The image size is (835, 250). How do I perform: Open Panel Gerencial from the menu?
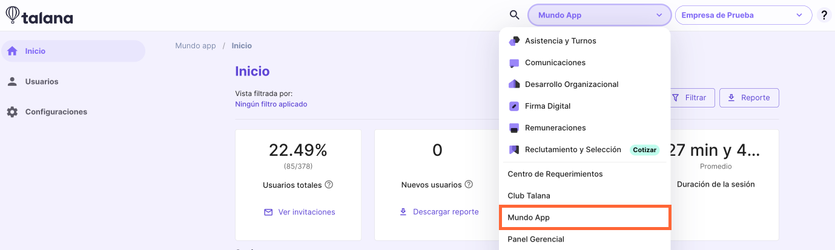click(x=585, y=239)
